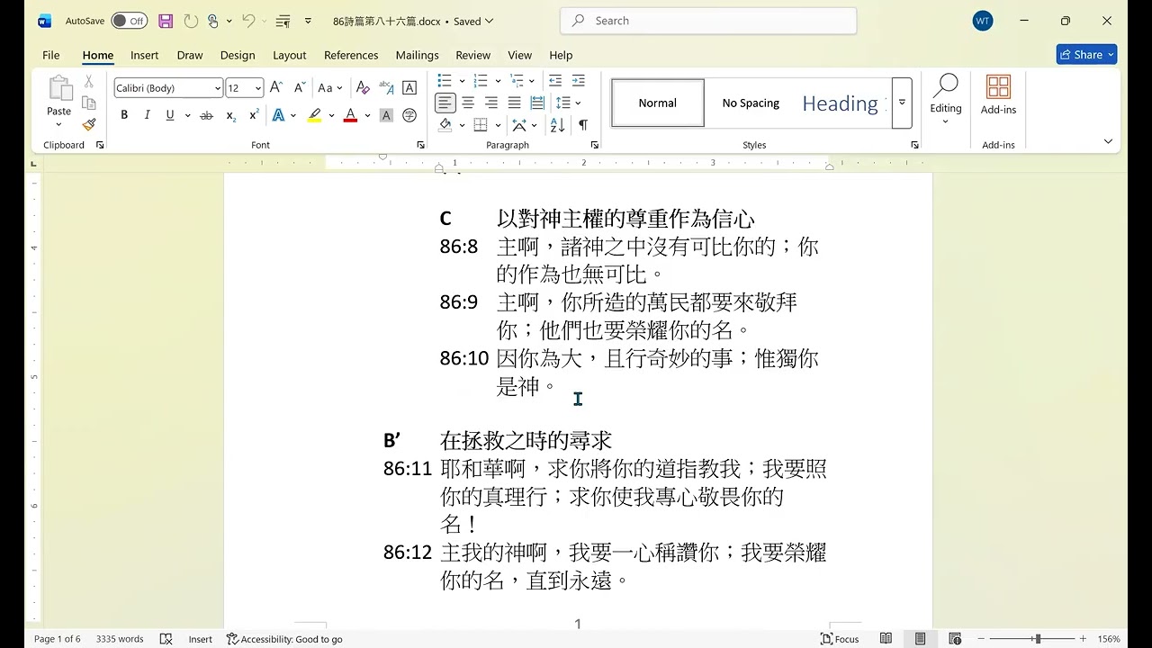Screen dimensions: 1152x648
Task: Apply red font color
Action: click(x=350, y=115)
